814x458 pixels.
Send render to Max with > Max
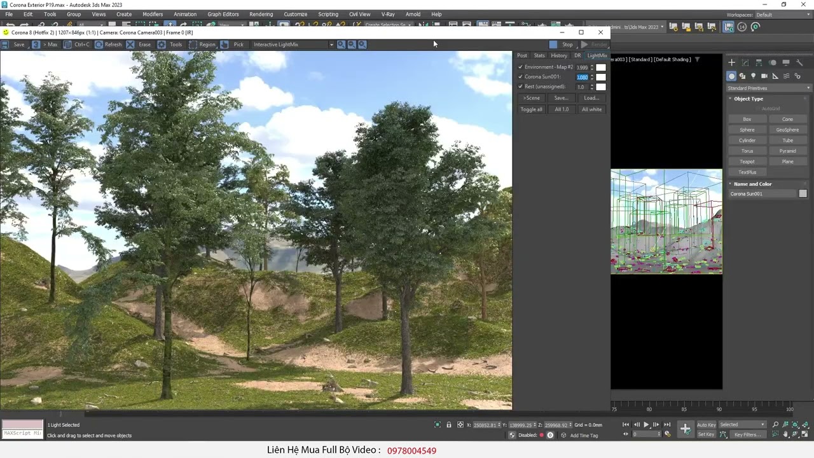pos(45,45)
